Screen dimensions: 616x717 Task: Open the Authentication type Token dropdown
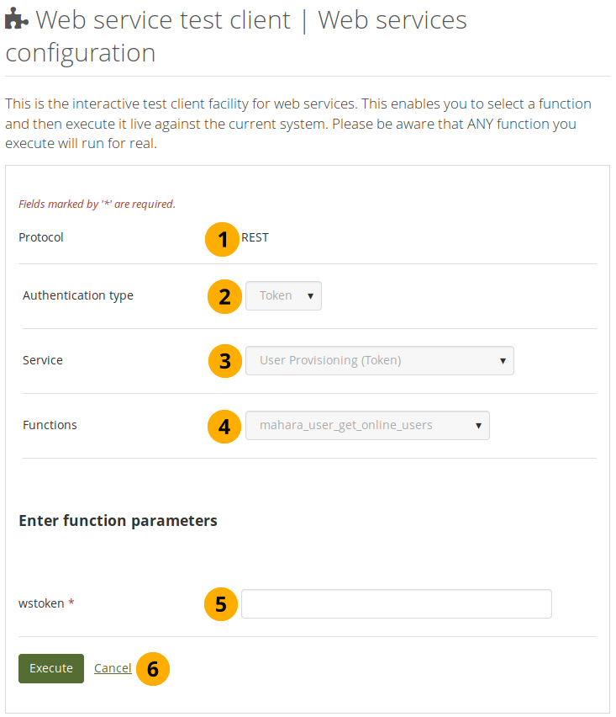[x=283, y=295]
